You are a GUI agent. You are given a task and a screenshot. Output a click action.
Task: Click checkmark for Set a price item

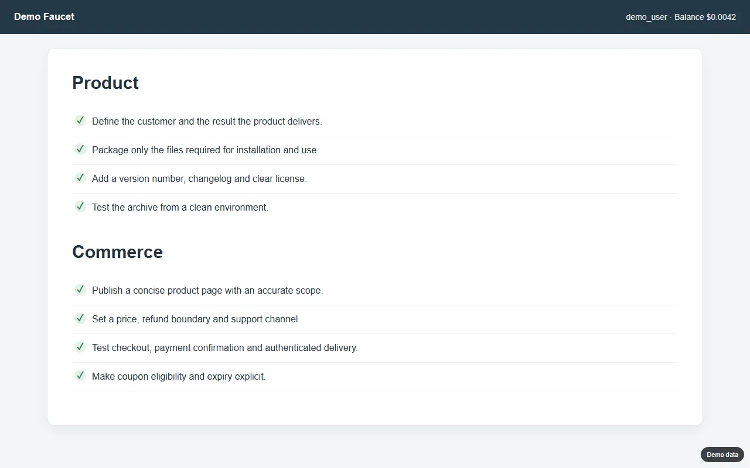80,318
